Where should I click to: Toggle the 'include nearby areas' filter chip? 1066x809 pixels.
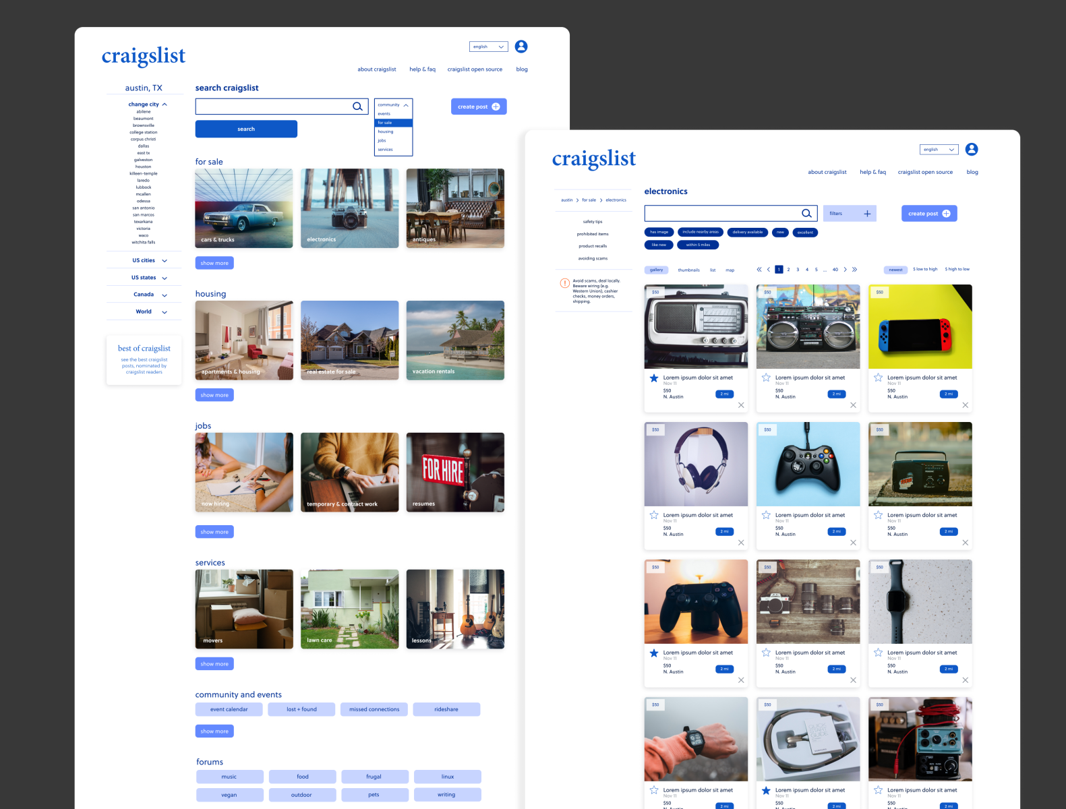coord(701,232)
